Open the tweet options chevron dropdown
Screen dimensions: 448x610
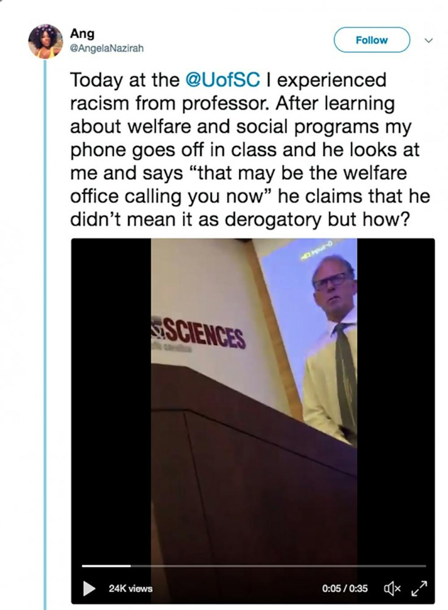tap(428, 40)
